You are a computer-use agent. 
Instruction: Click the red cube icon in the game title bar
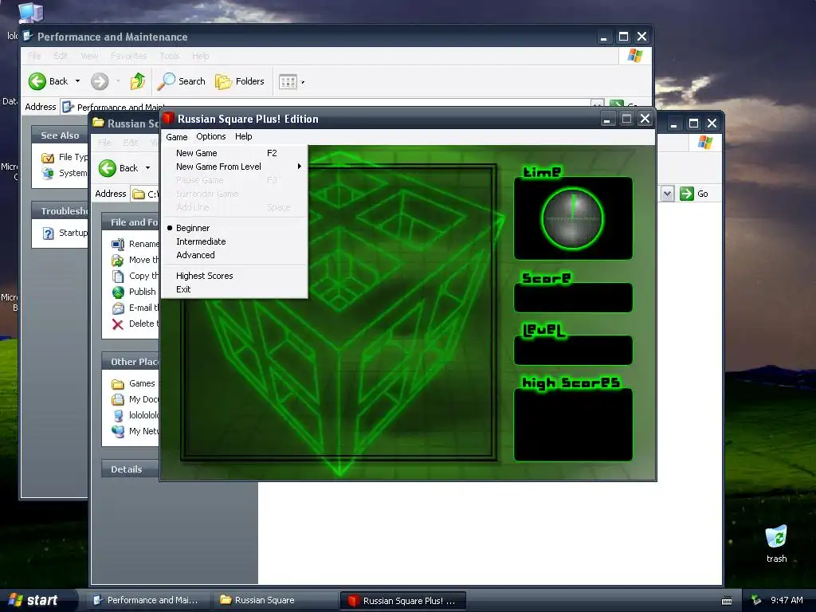click(168, 118)
